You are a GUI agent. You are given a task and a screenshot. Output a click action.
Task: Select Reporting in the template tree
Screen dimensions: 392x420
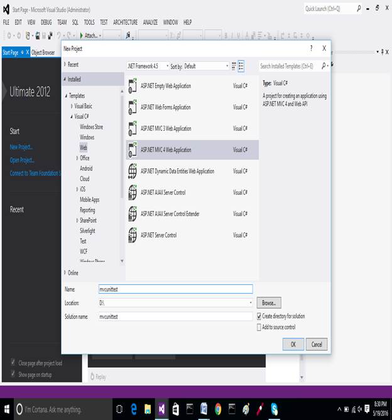(x=87, y=210)
